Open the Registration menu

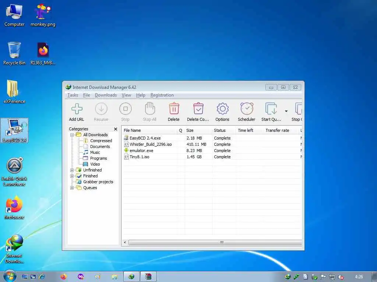tap(162, 95)
